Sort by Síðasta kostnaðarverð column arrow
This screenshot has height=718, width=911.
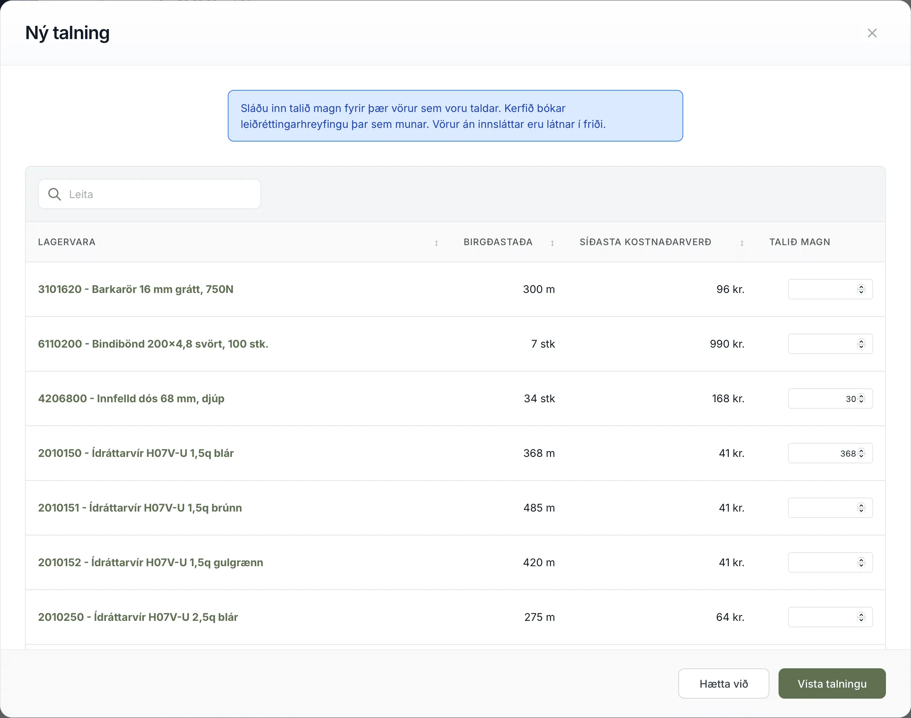point(742,243)
